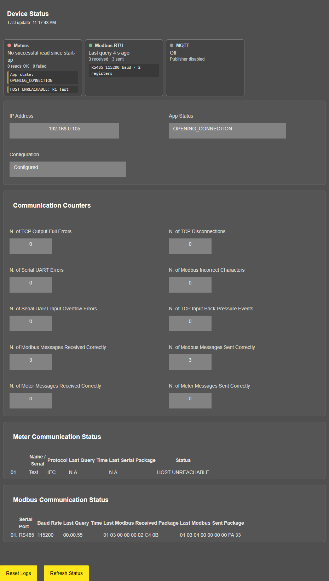Click TCP Output Full Errors value box

[x=31, y=246]
